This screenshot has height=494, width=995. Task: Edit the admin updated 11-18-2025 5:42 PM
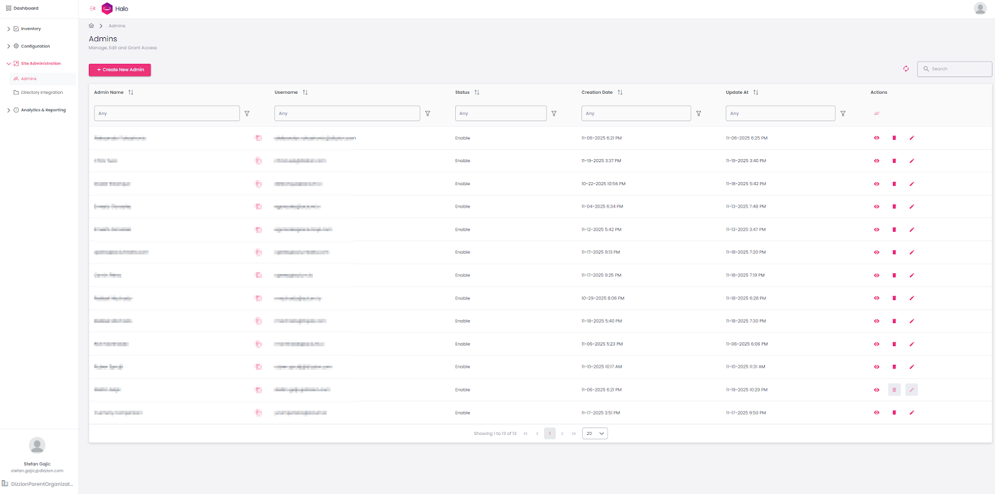tap(912, 184)
